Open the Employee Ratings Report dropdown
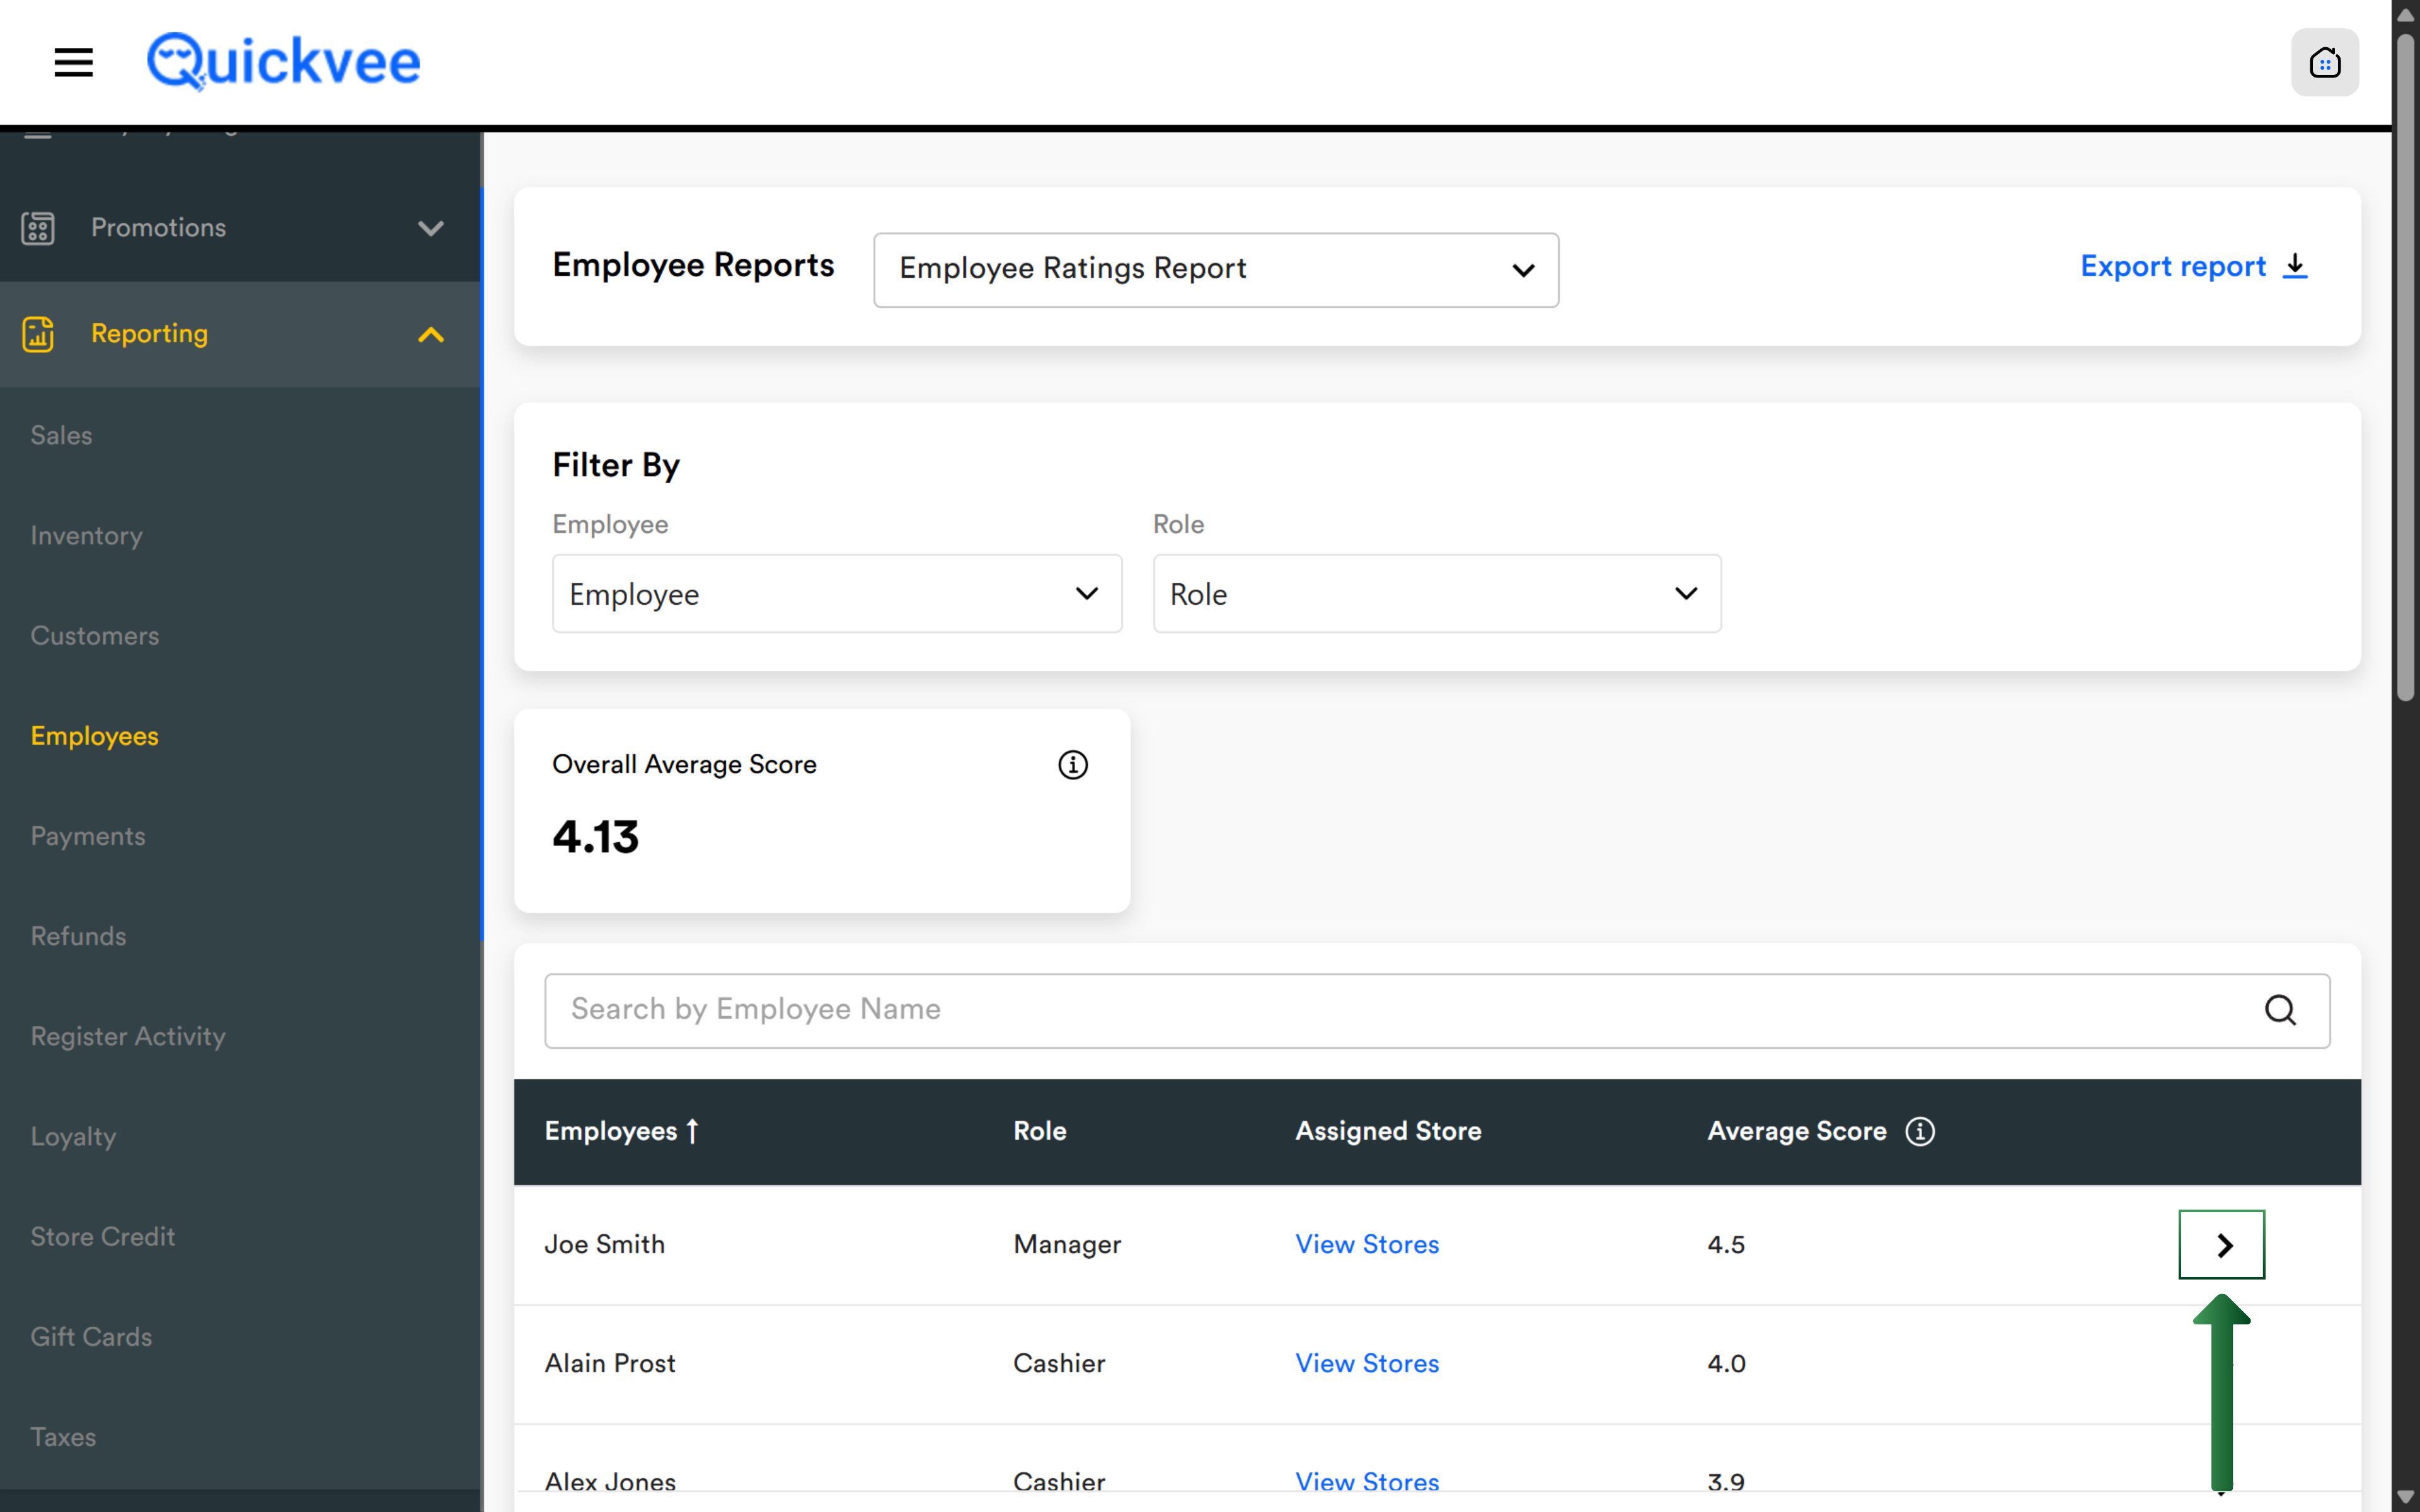2420x1512 pixels. 1215,270
